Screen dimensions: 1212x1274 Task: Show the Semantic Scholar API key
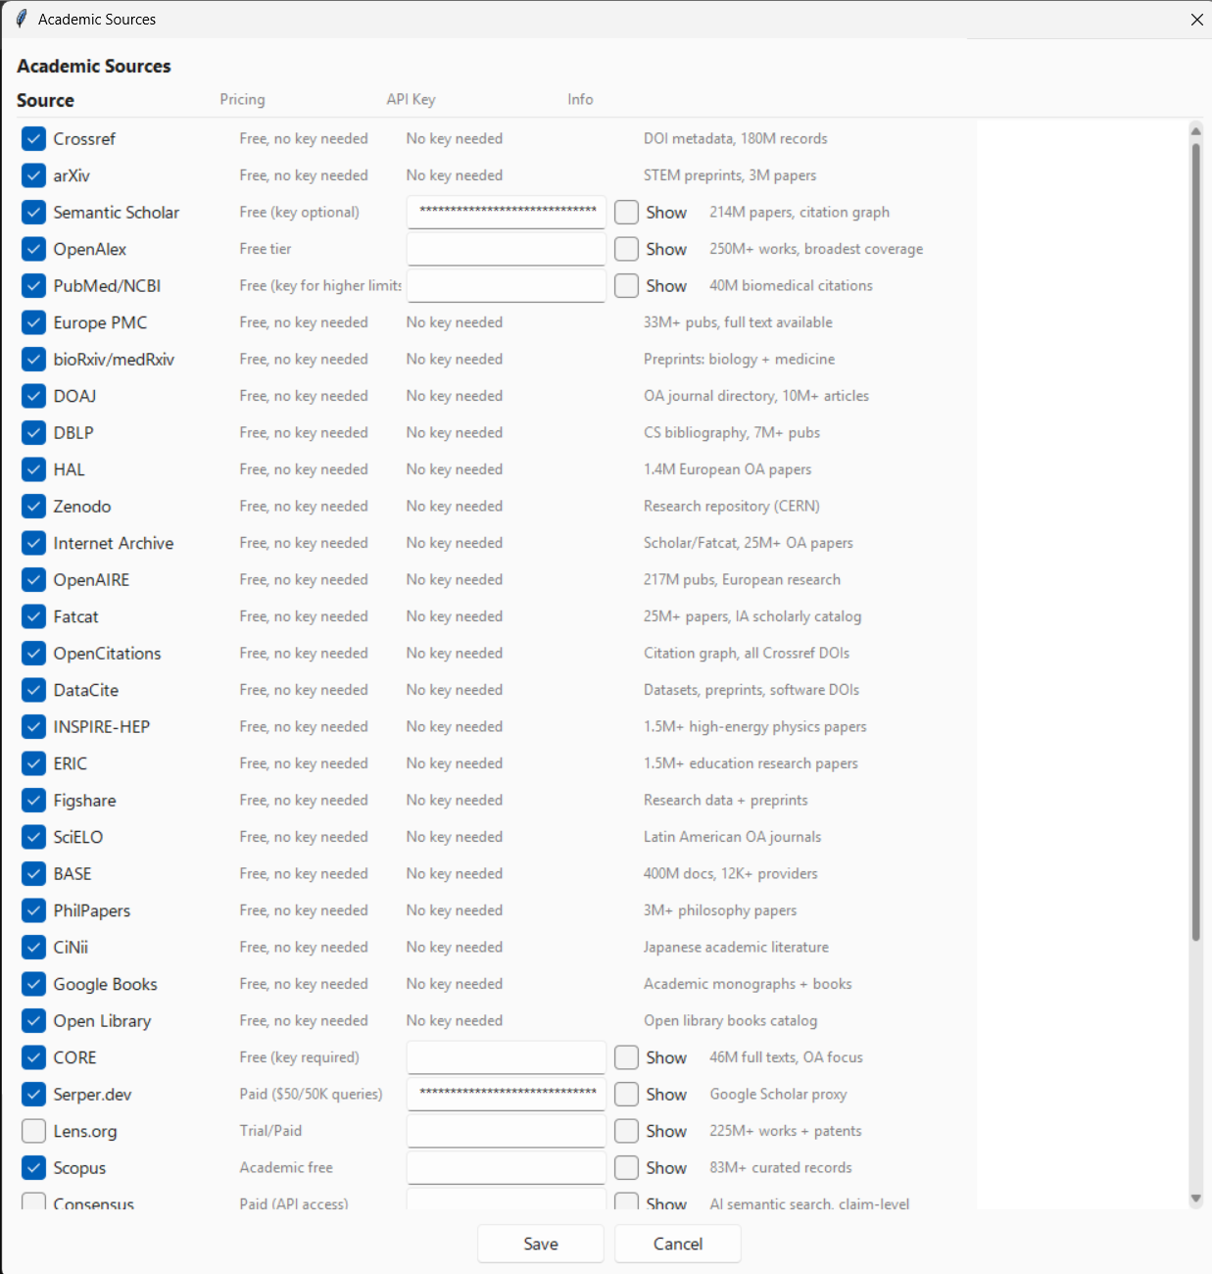(x=627, y=213)
